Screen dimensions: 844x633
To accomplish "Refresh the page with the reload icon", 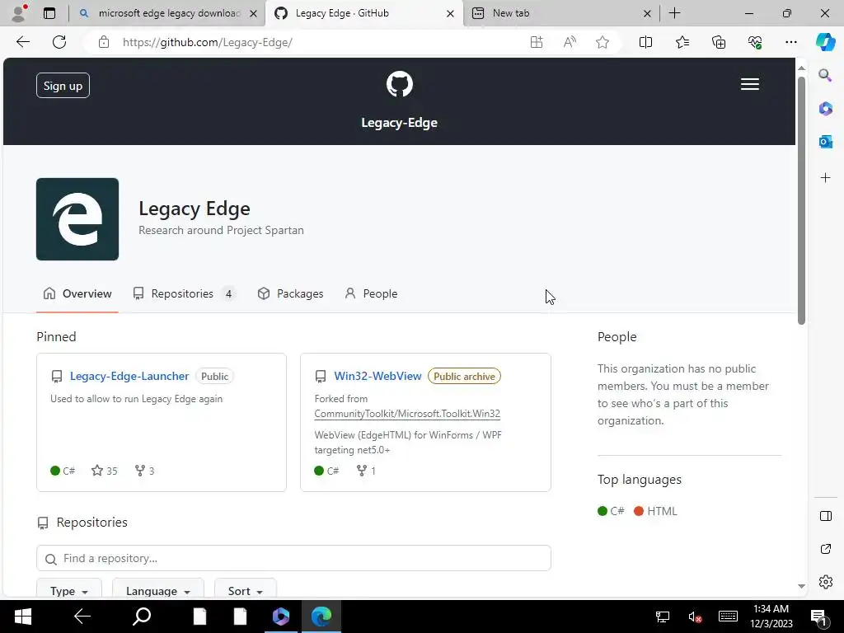I will coord(59,42).
